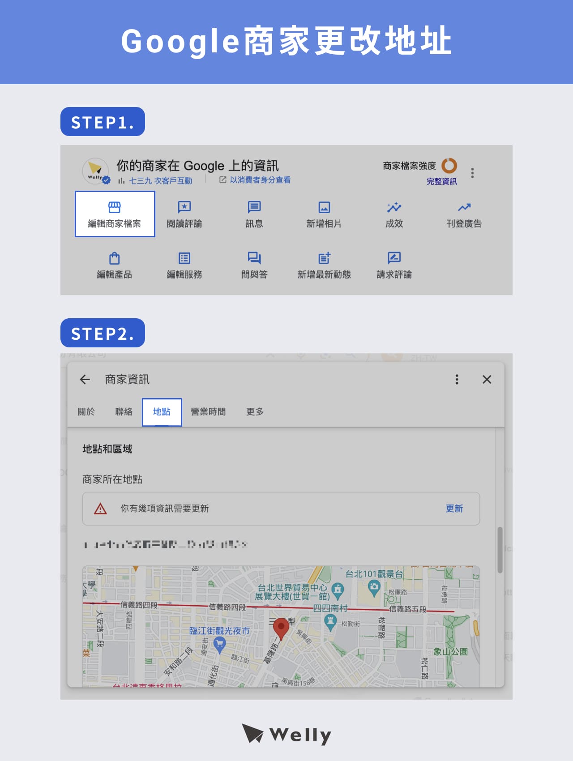Open 編輯產品 edit products
This screenshot has width=573, height=761.
tap(115, 265)
